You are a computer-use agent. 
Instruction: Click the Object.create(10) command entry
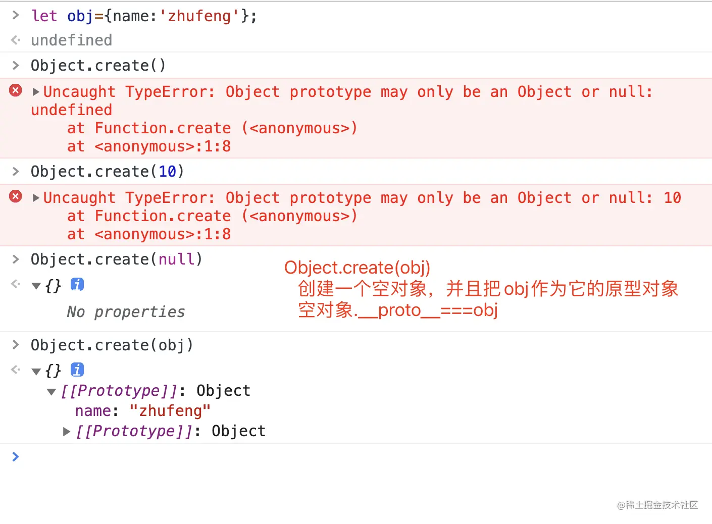pyautogui.click(x=108, y=172)
